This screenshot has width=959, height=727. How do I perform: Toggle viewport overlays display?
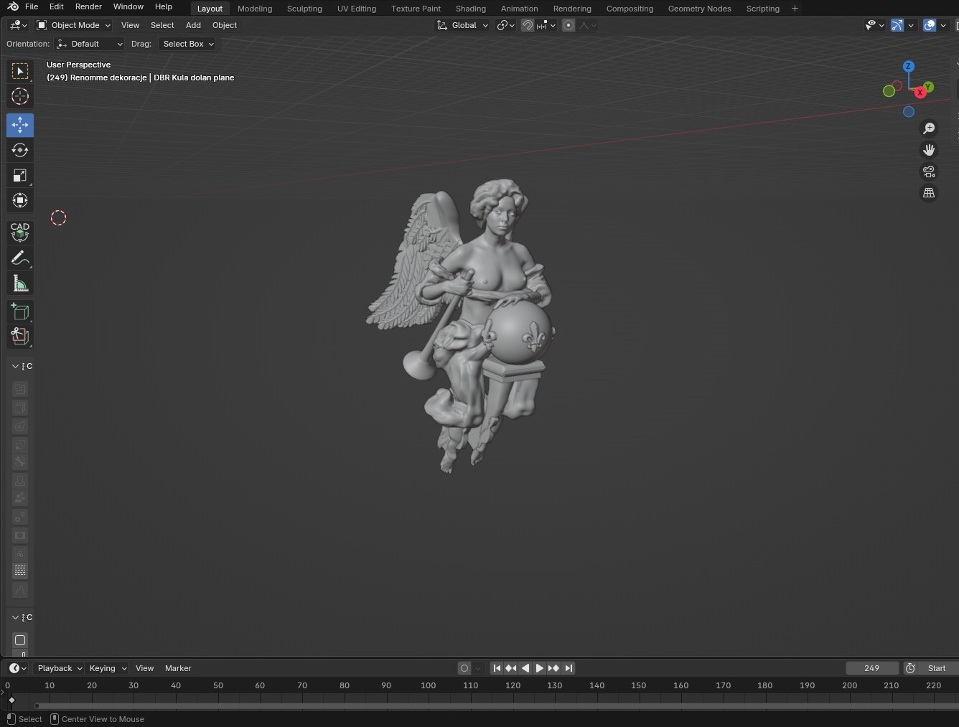930,25
